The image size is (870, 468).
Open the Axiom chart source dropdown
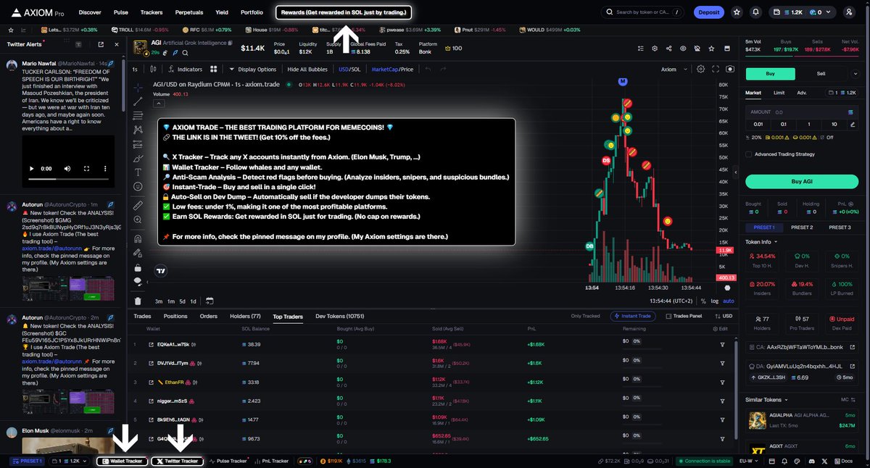coord(673,70)
